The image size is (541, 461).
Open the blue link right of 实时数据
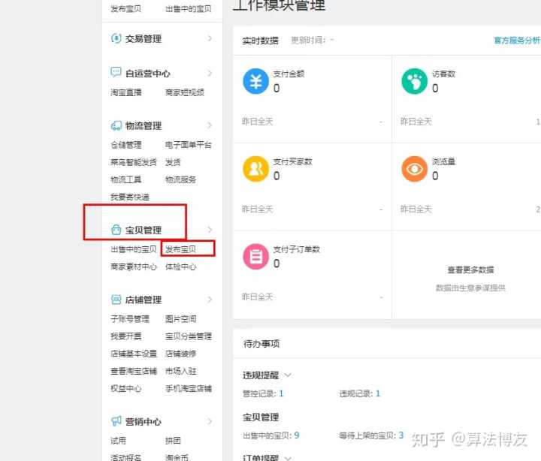[x=517, y=41]
